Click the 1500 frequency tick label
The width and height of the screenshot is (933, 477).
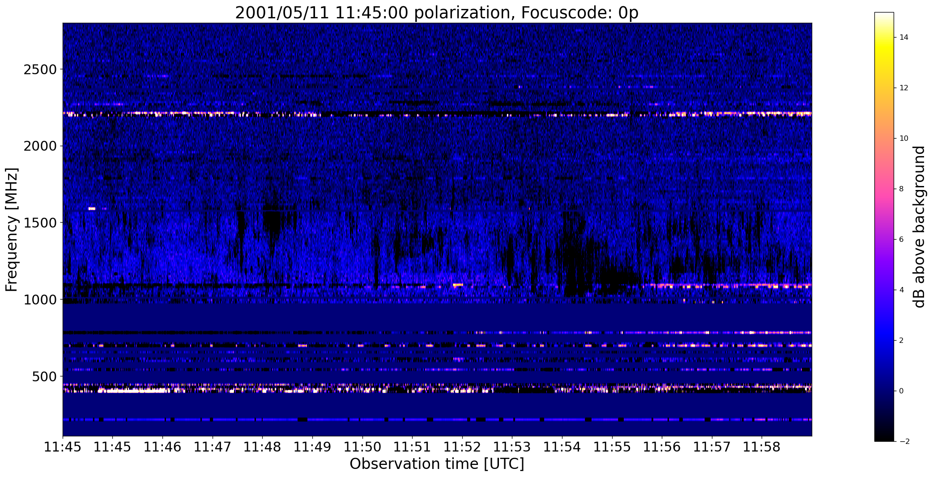[39, 223]
